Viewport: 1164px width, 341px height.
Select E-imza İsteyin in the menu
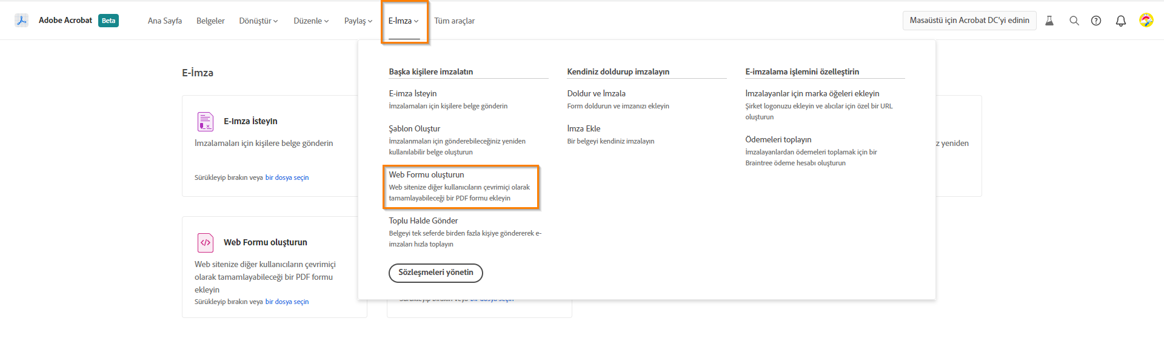tap(413, 93)
